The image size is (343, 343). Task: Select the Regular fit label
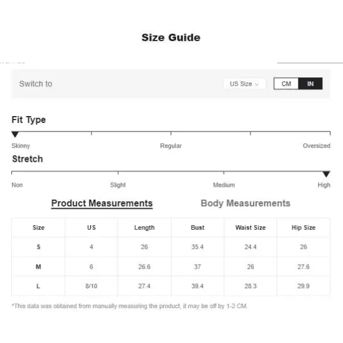(171, 146)
